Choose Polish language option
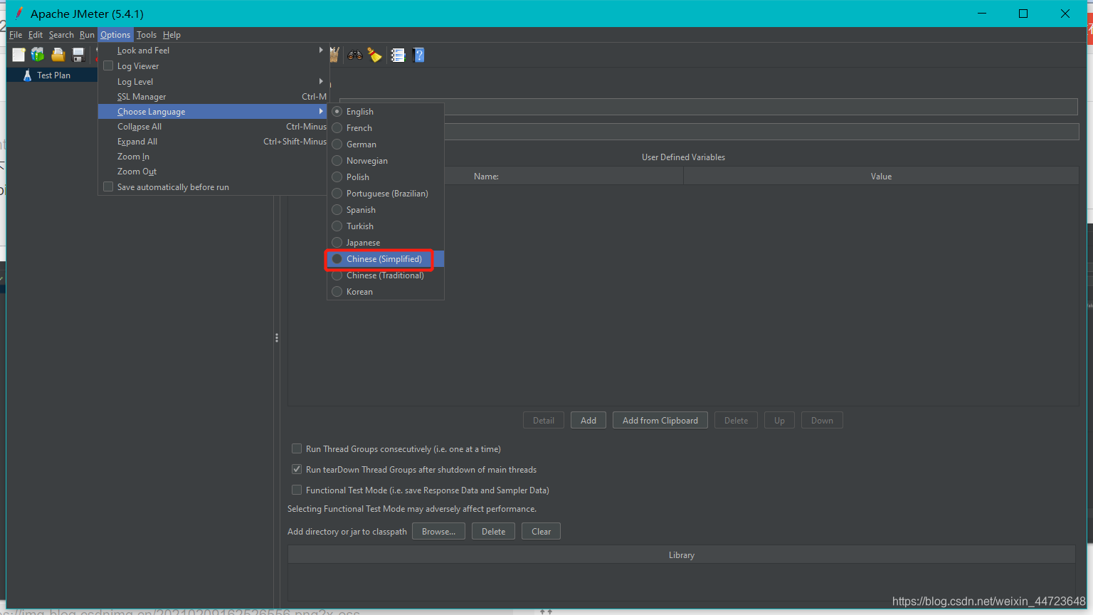Viewport: 1093px width, 615px height. [x=386, y=177]
